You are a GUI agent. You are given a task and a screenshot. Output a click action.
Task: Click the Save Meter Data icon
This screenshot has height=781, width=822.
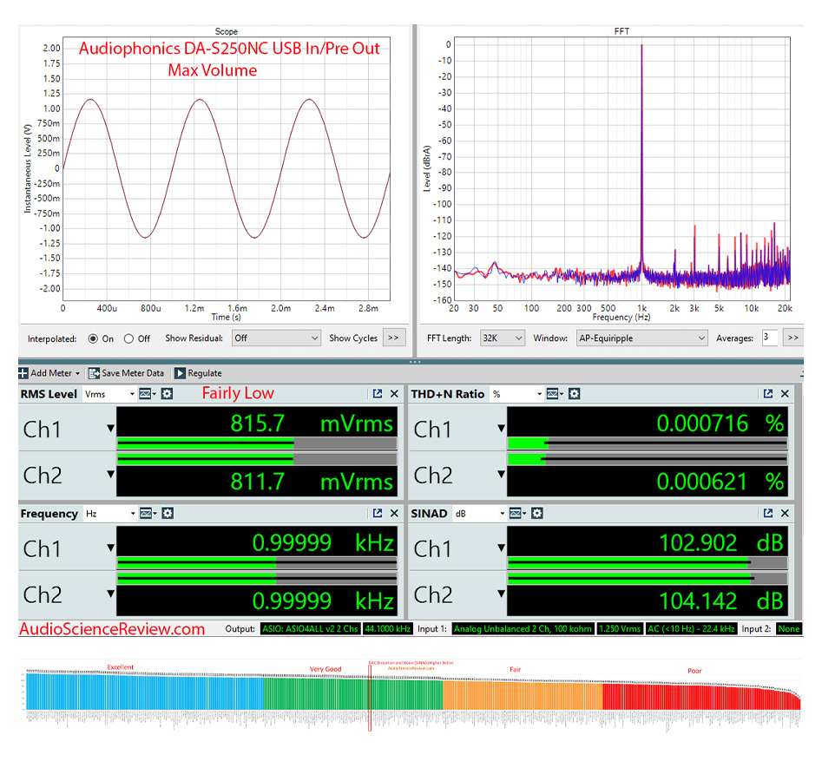tap(94, 372)
